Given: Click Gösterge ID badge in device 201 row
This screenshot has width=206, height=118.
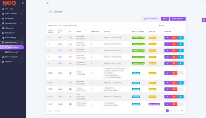Looking at the screenshot, I should [138, 38].
